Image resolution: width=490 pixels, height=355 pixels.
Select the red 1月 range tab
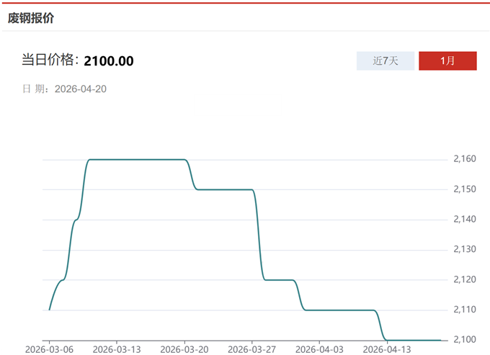447,61
